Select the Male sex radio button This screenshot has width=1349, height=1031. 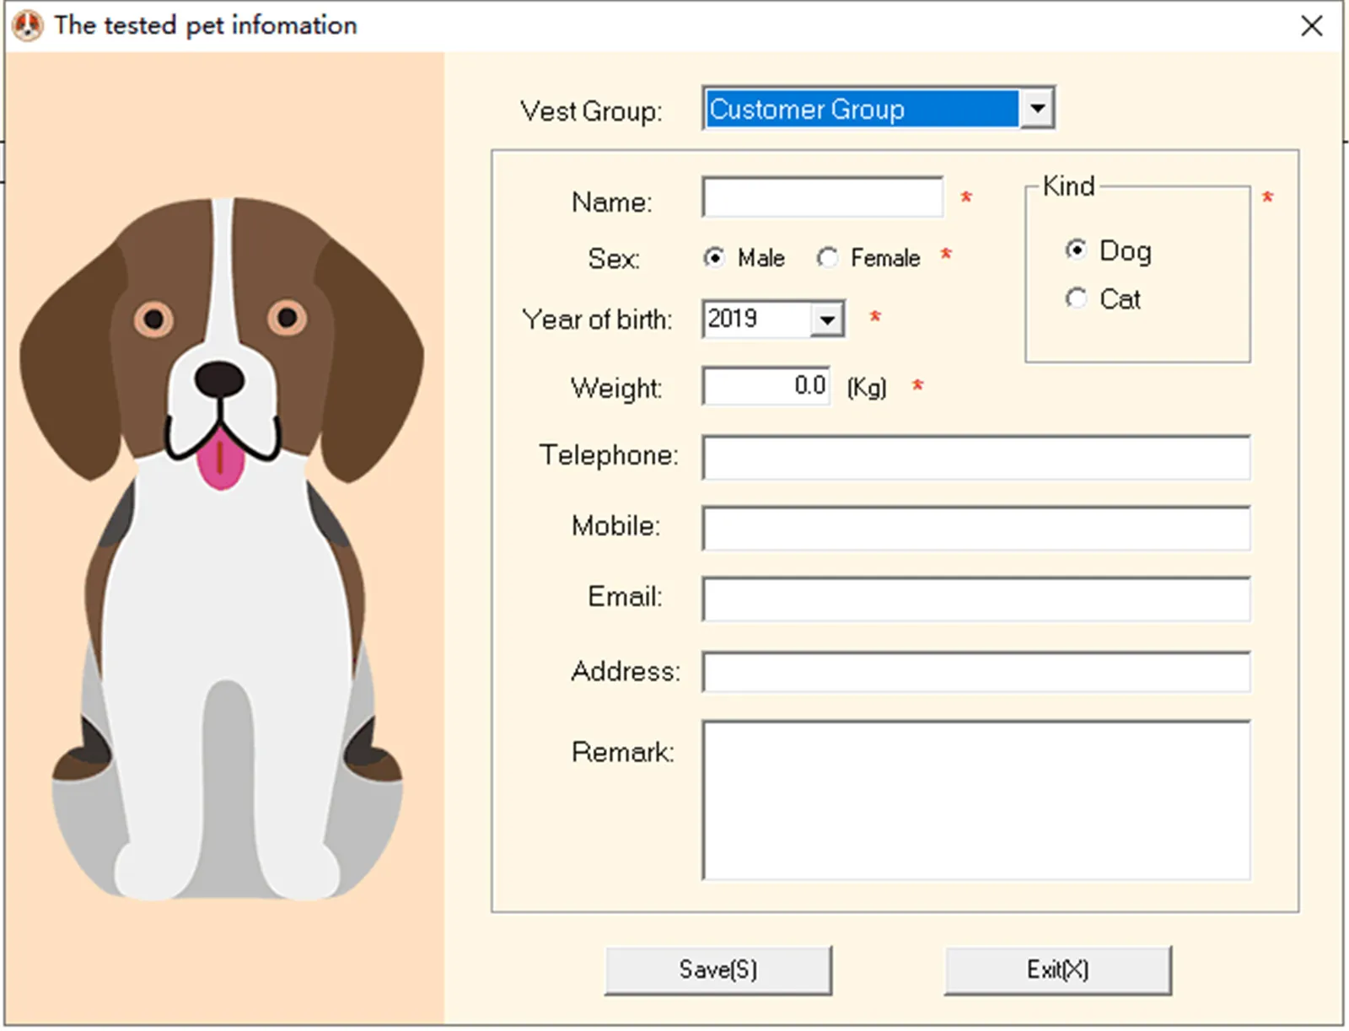click(714, 258)
